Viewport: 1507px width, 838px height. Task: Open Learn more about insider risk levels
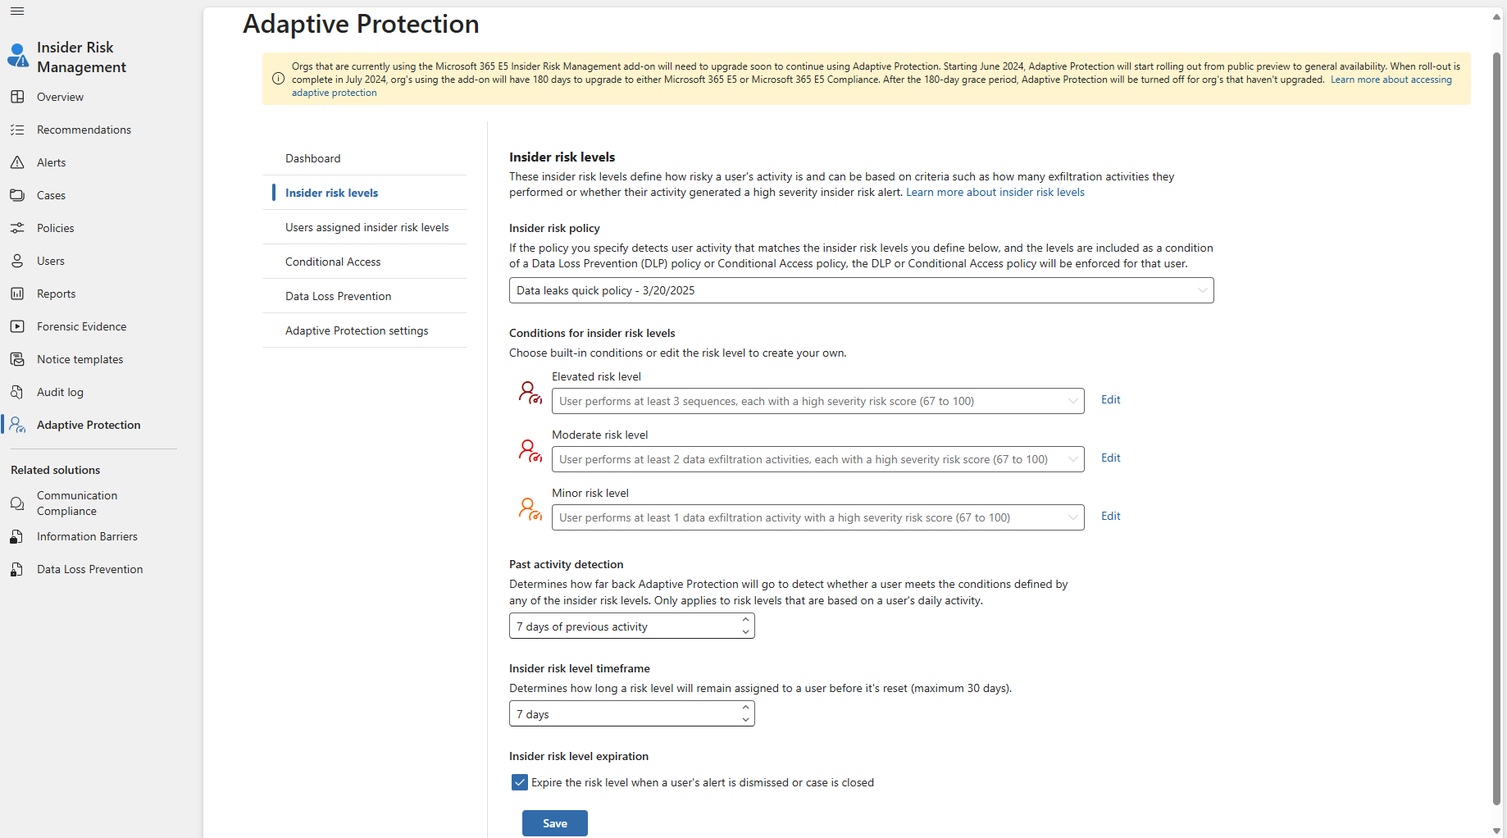pyautogui.click(x=995, y=192)
